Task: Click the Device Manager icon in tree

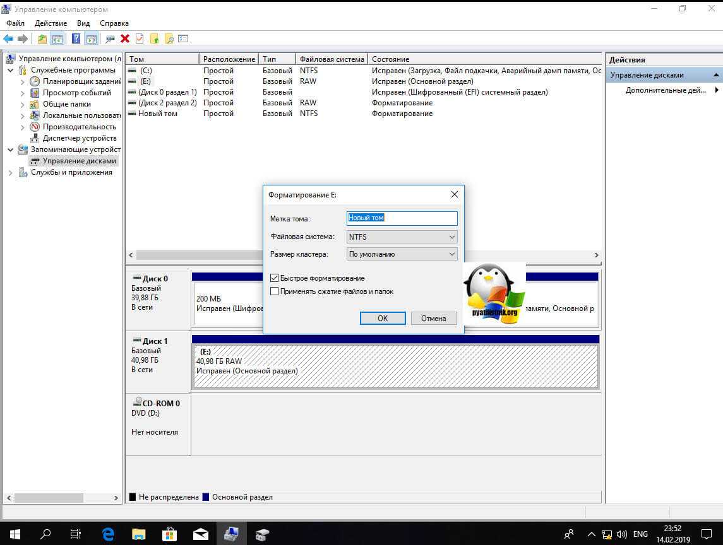Action: [x=35, y=138]
